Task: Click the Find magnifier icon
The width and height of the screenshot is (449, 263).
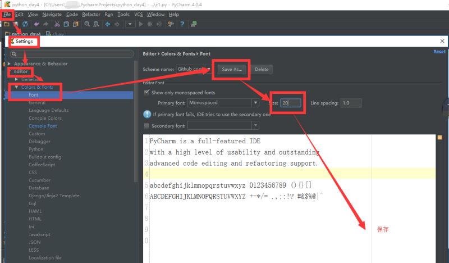Action: [87, 24]
